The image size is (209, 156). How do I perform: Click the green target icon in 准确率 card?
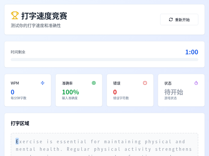pyautogui.click(x=94, y=83)
